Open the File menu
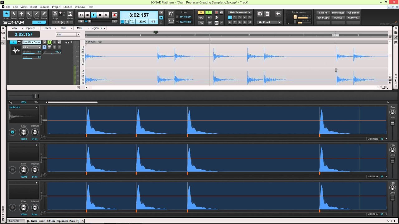399x224 pixels. tap(8, 7)
